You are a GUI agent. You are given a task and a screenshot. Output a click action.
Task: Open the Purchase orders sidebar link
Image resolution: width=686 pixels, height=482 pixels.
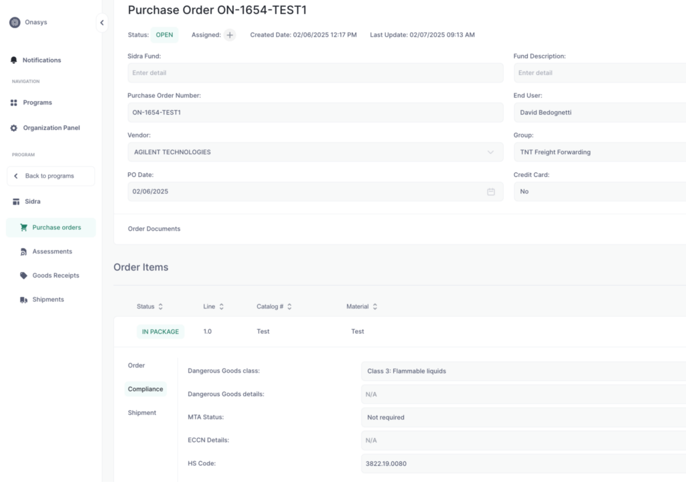coord(51,228)
